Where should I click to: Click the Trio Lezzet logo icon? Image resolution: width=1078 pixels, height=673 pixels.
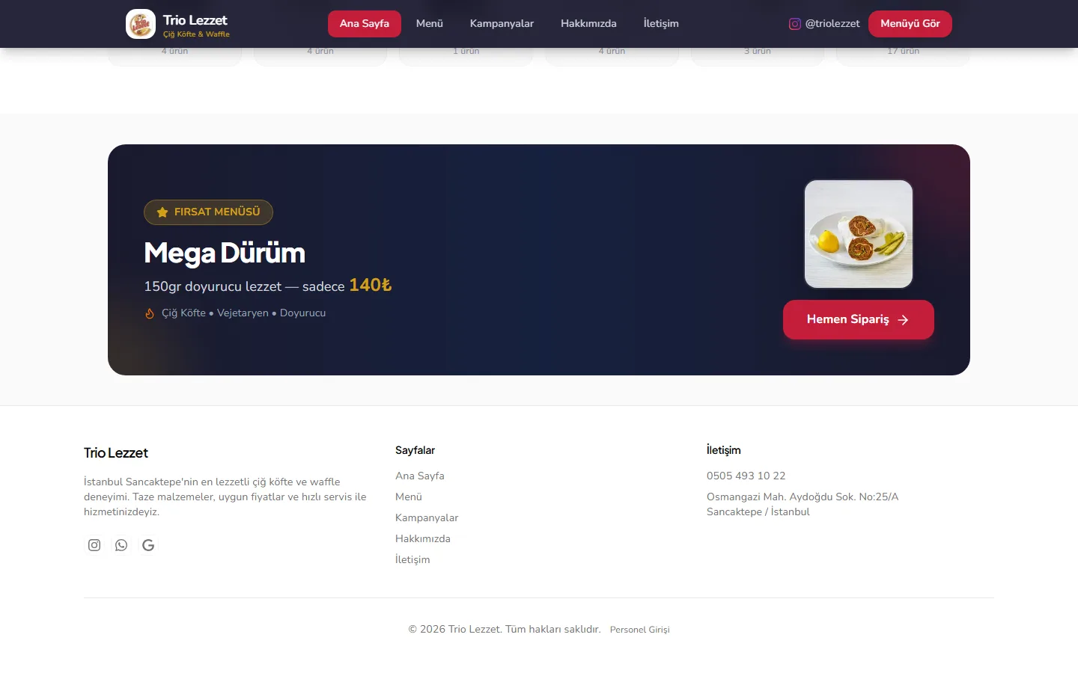pyautogui.click(x=141, y=24)
